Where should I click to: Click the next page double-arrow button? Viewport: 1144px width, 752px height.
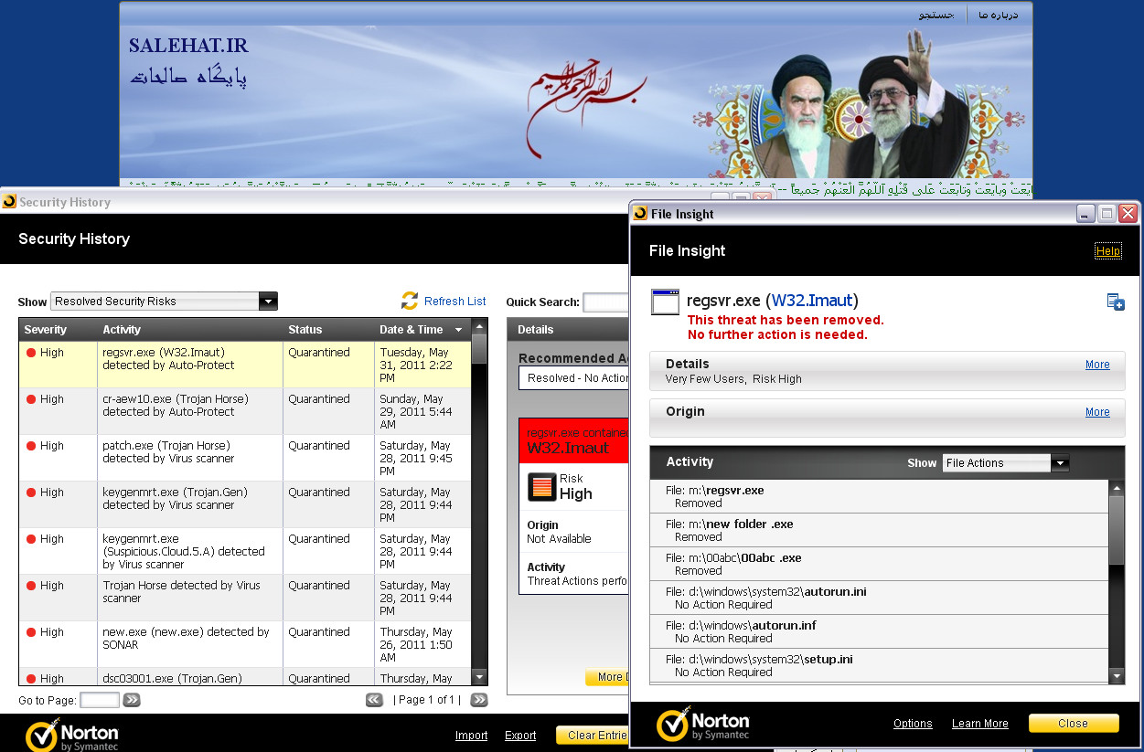(x=479, y=700)
